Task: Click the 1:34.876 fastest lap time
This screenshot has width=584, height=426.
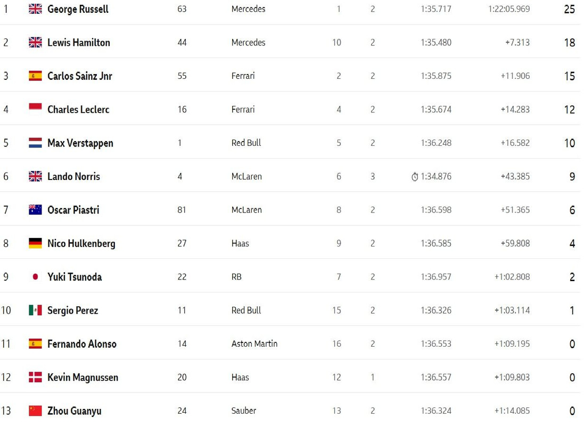Action: click(436, 176)
